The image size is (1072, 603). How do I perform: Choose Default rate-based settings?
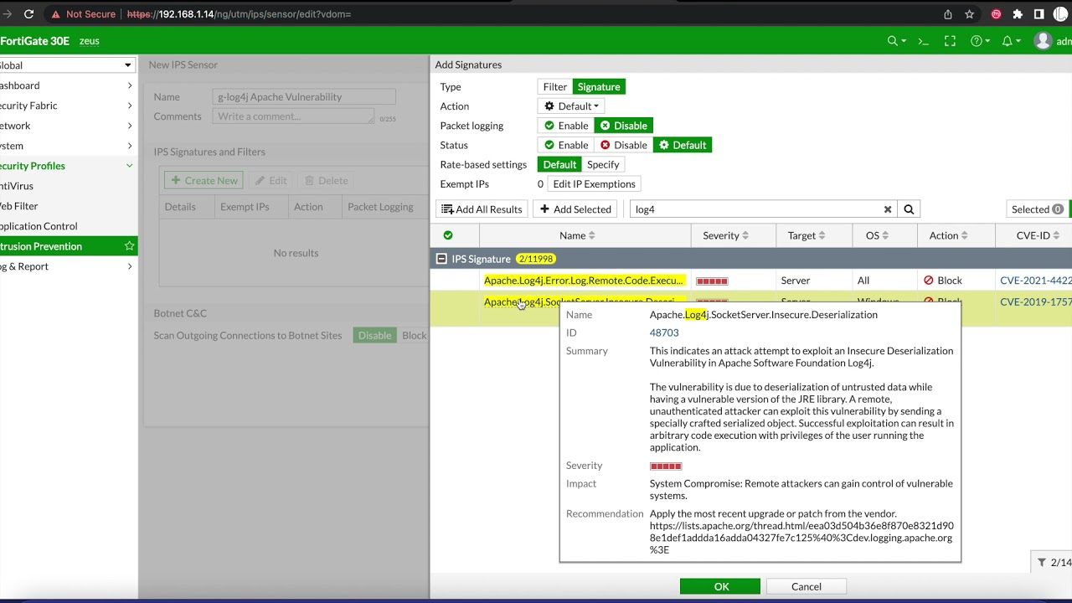point(559,164)
